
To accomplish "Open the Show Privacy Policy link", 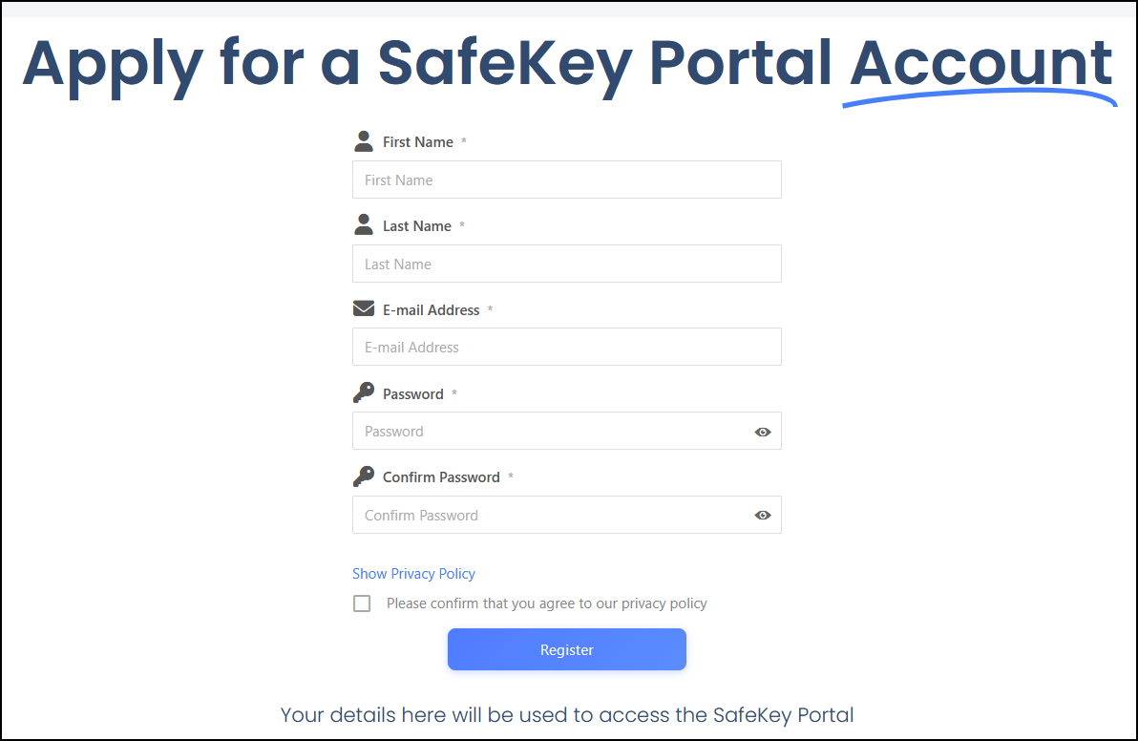I will 413,574.
